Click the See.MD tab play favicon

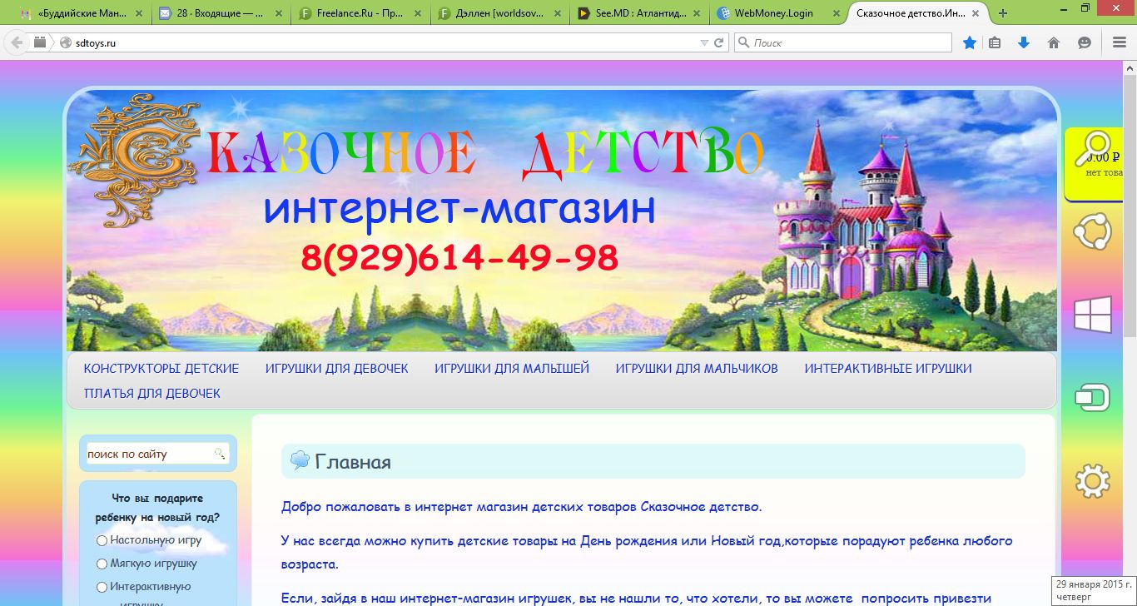tap(583, 13)
